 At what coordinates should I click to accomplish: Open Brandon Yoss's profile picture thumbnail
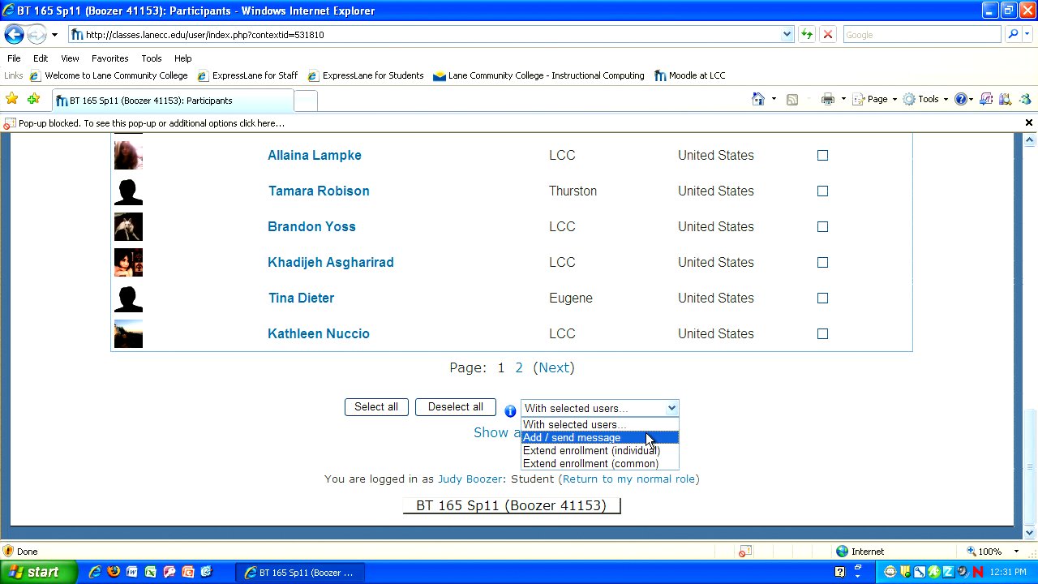[128, 226]
